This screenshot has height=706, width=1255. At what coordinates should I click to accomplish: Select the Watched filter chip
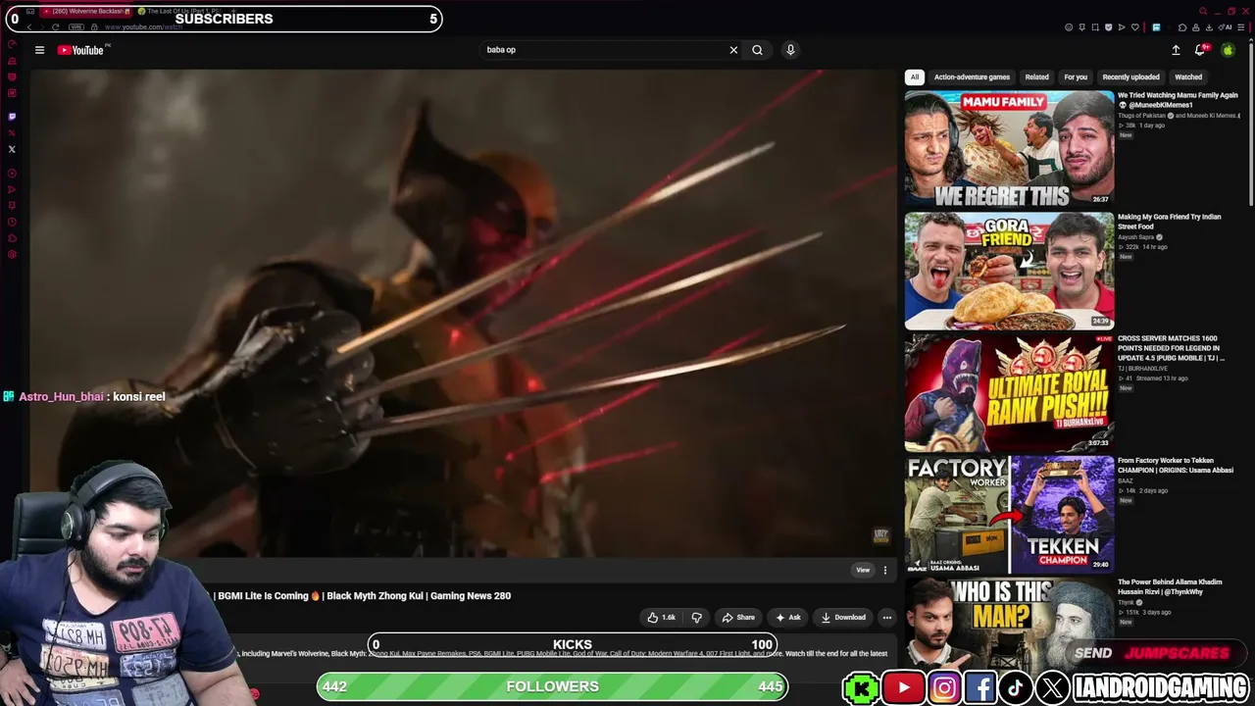point(1188,77)
